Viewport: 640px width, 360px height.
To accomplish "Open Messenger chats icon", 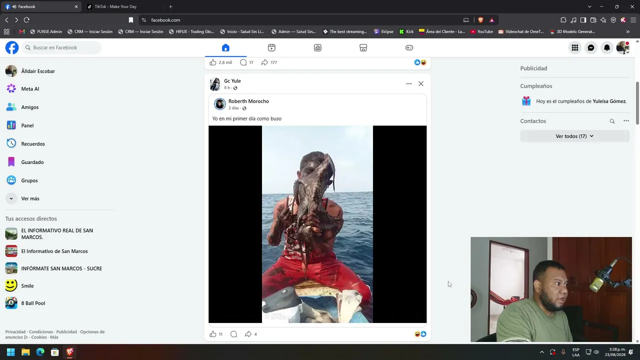I will point(591,47).
